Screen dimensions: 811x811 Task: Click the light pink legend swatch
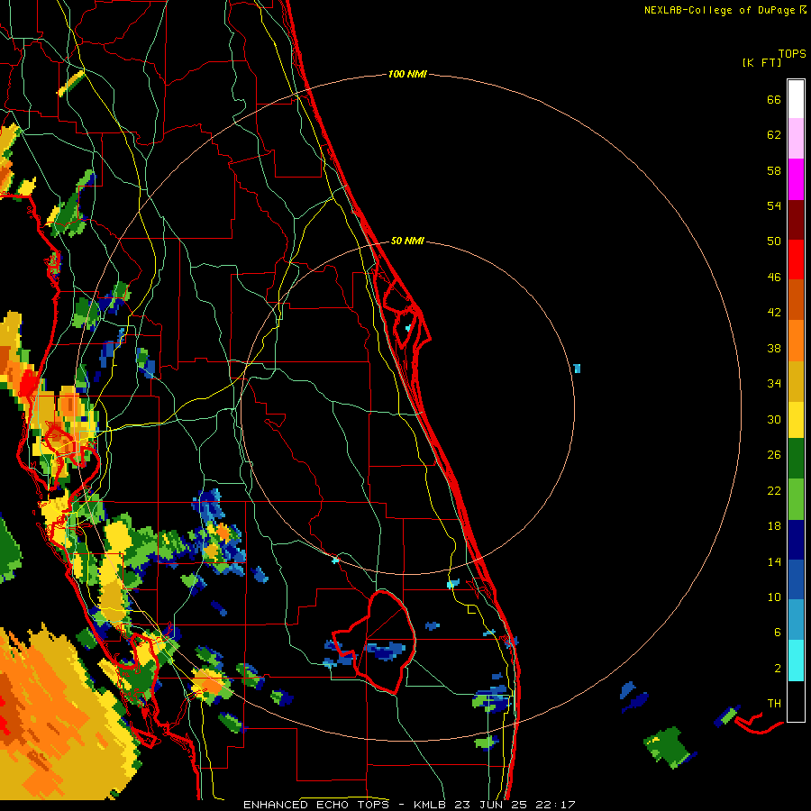tap(796, 139)
